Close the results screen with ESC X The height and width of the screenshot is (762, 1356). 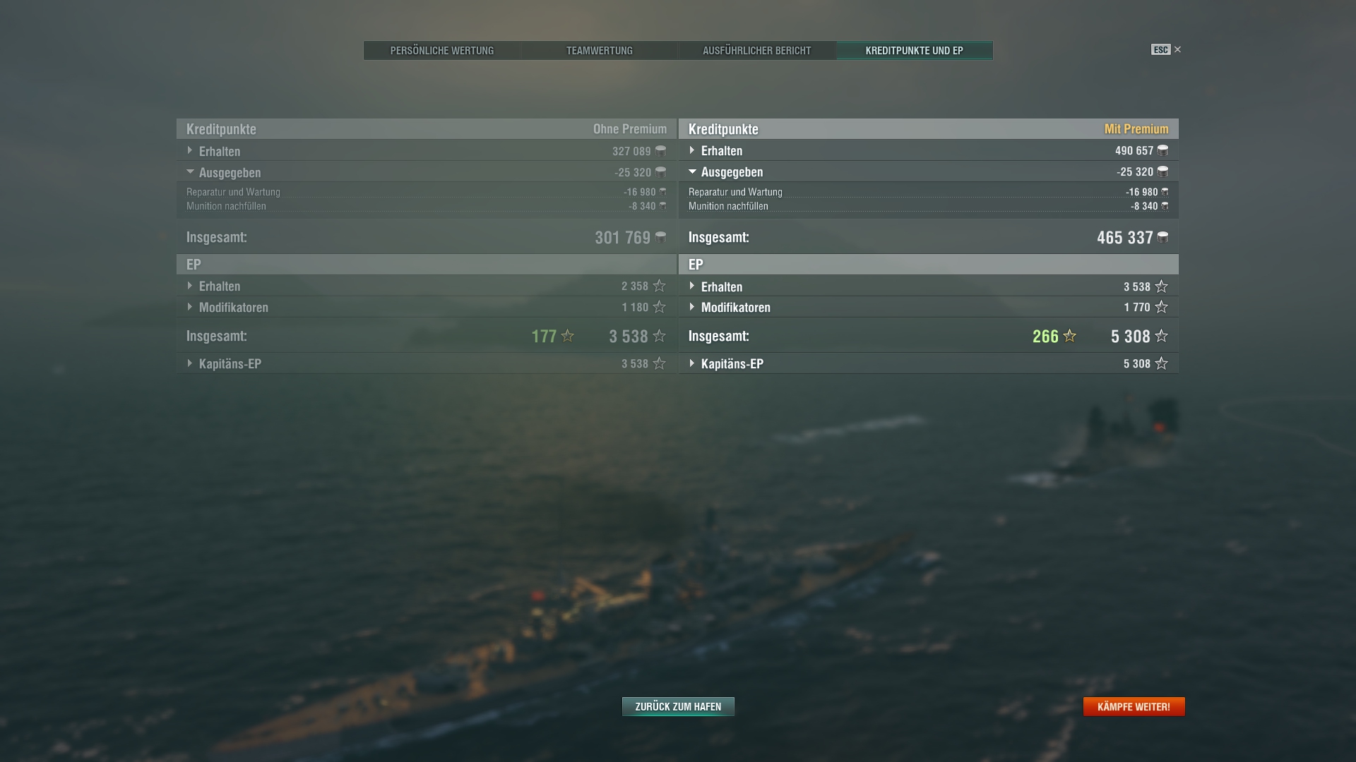coord(1167,49)
